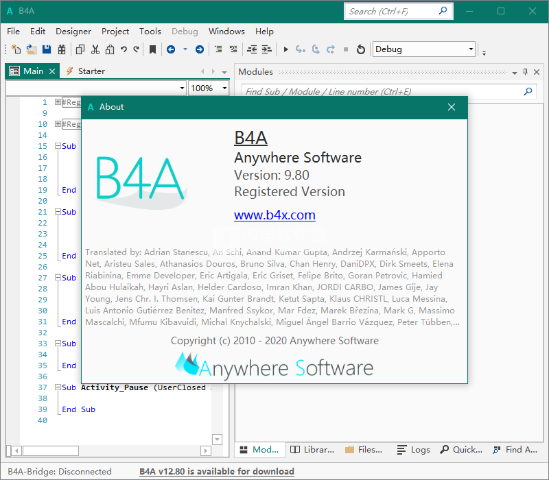Switch to the Logs tab
The image size is (549, 480).
pos(414,450)
